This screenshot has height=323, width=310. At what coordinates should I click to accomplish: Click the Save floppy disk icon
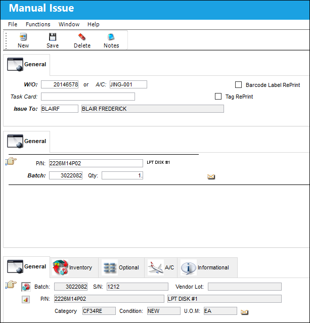(53, 37)
